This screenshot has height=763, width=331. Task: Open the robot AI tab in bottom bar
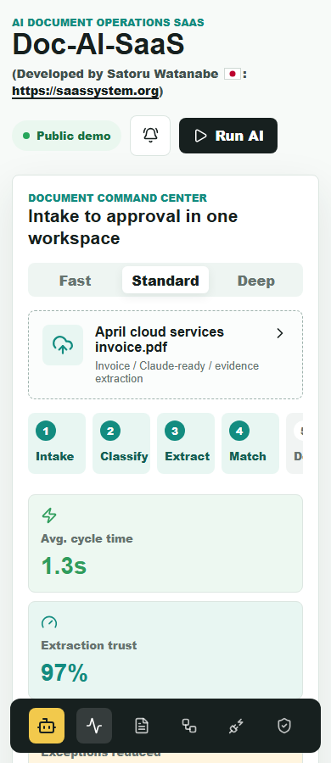[x=47, y=726]
